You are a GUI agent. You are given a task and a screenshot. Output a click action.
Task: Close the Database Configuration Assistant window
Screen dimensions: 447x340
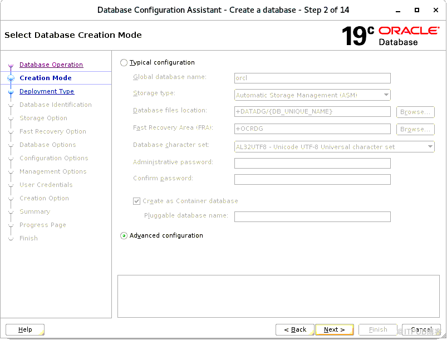coord(436,10)
